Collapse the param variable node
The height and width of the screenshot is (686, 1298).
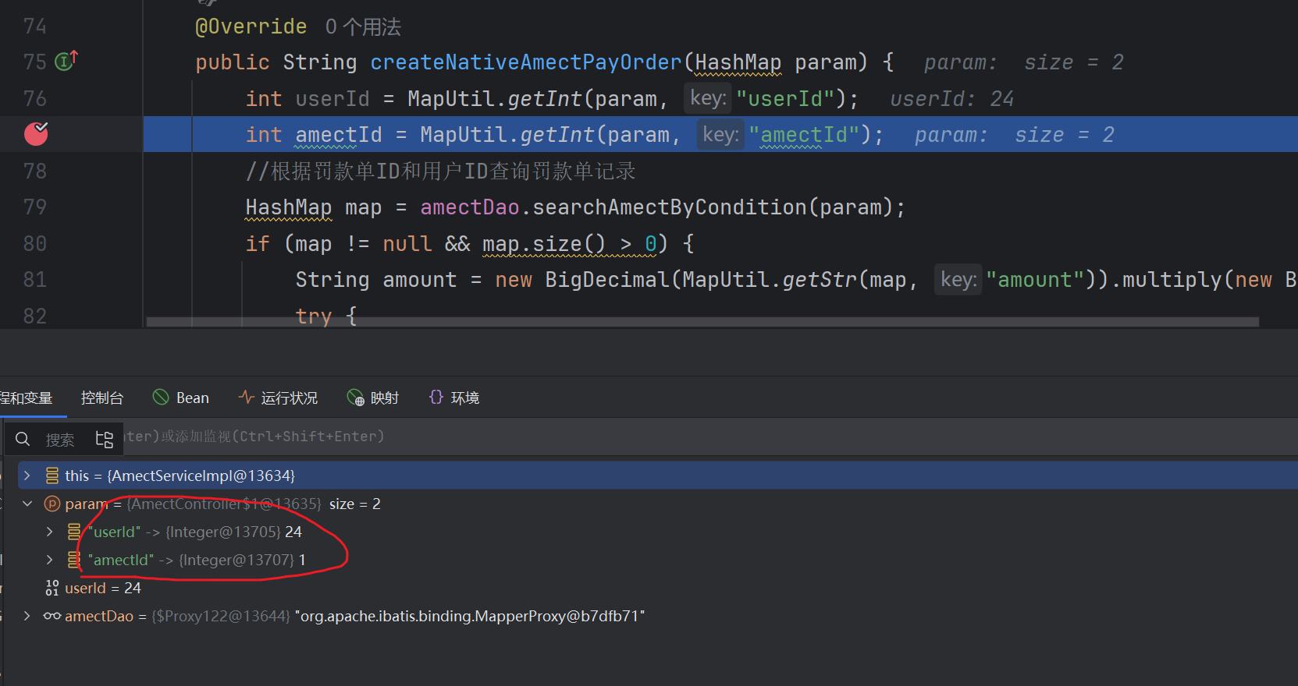(x=27, y=504)
